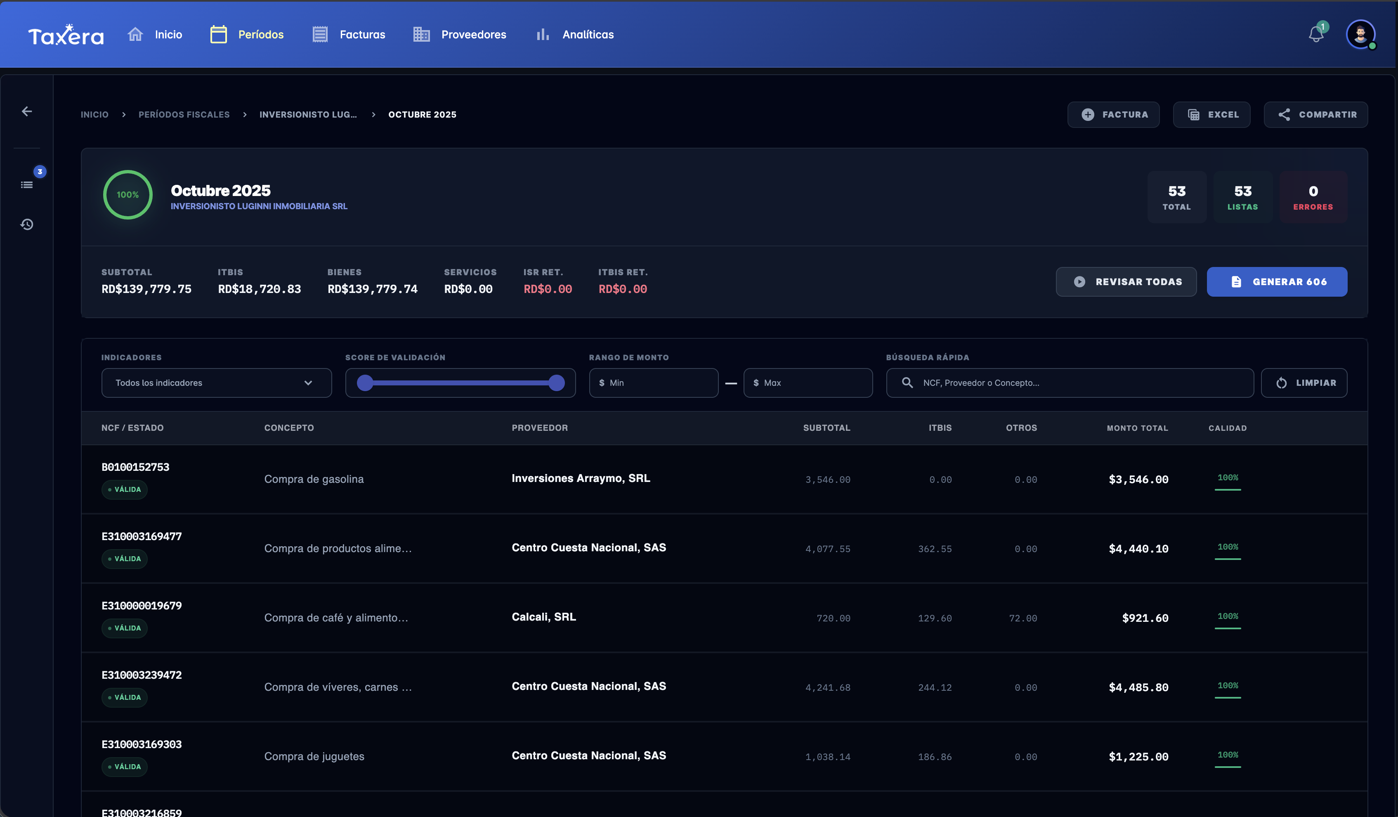Click play icon in Revisar Todas
Viewport: 1398px width, 817px height.
1079,282
